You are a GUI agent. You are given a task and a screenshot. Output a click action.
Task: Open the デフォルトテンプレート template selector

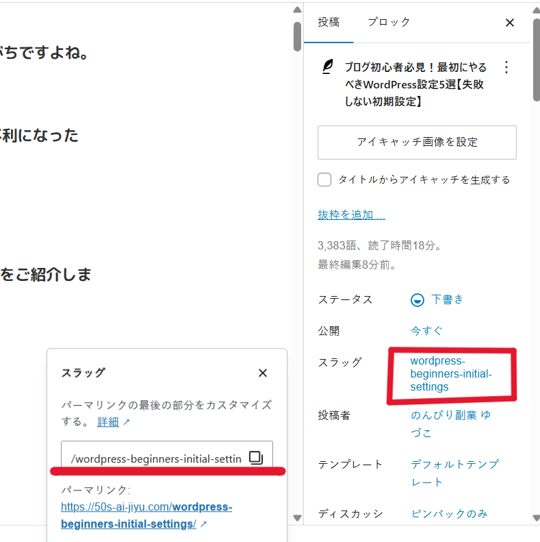[454, 473]
